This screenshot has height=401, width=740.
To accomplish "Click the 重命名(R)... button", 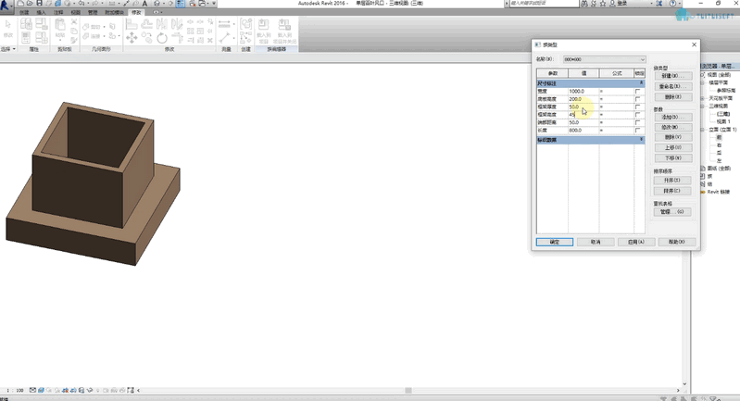I will (673, 86).
